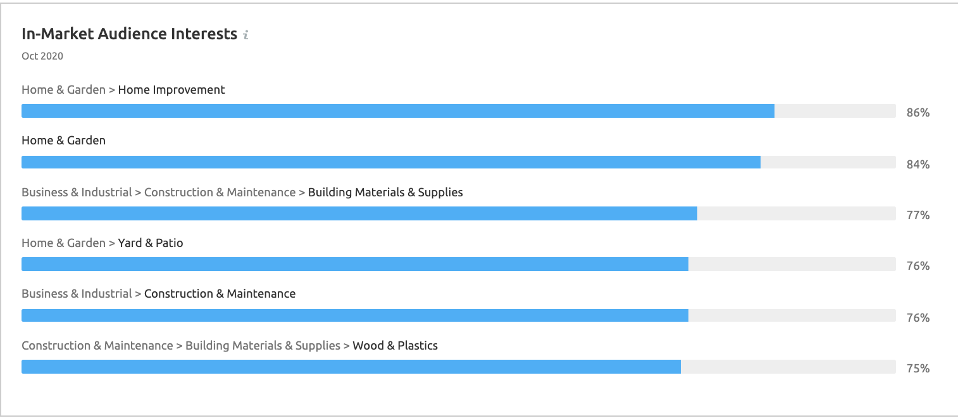Click the Wood & Plastics category label
The width and height of the screenshot is (958, 418).
pyautogui.click(x=395, y=346)
